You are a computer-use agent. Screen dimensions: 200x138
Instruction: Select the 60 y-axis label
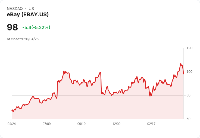tap(188, 119)
